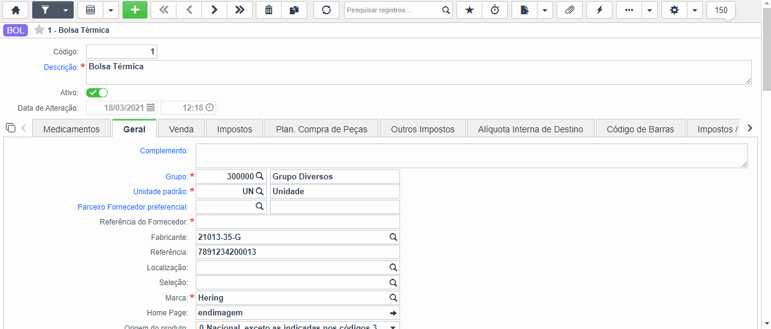Screen dimensions: 771x329
Task: Add new record with green plus button
Action: (x=135, y=10)
